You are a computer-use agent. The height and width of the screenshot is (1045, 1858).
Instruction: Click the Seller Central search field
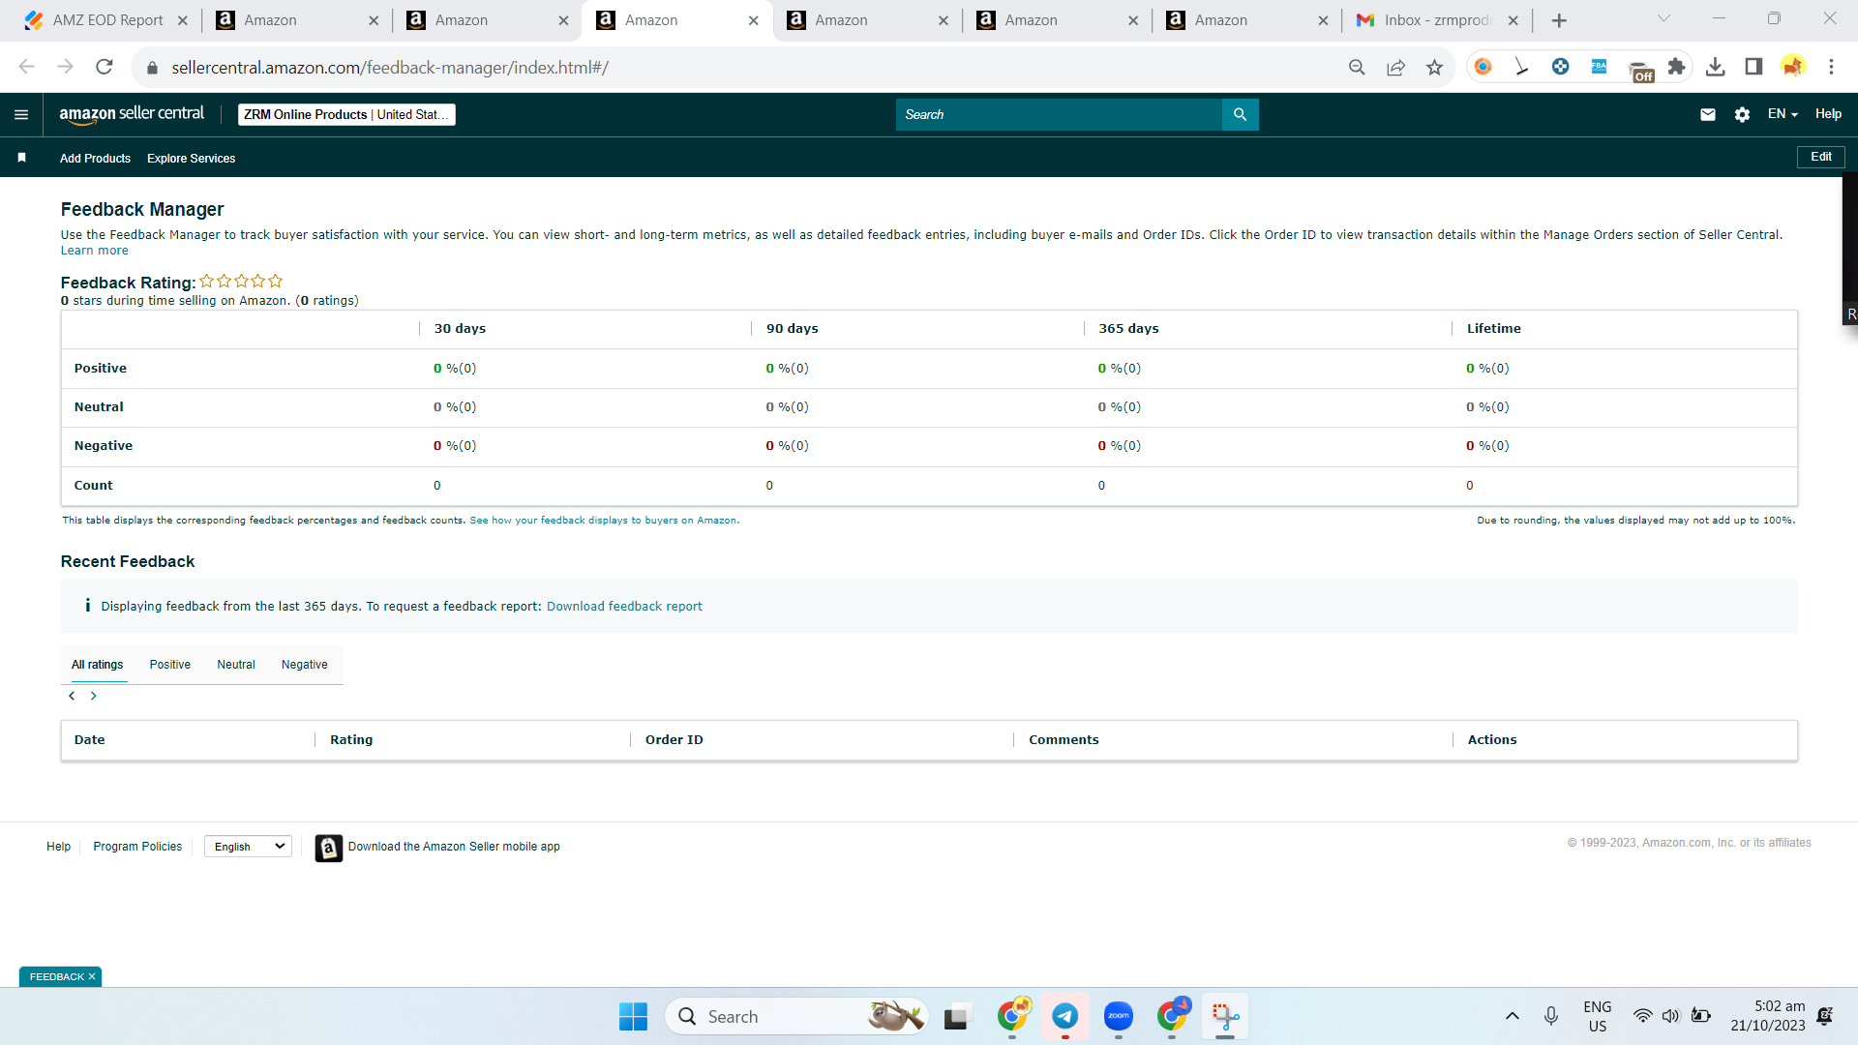pos(1059,114)
